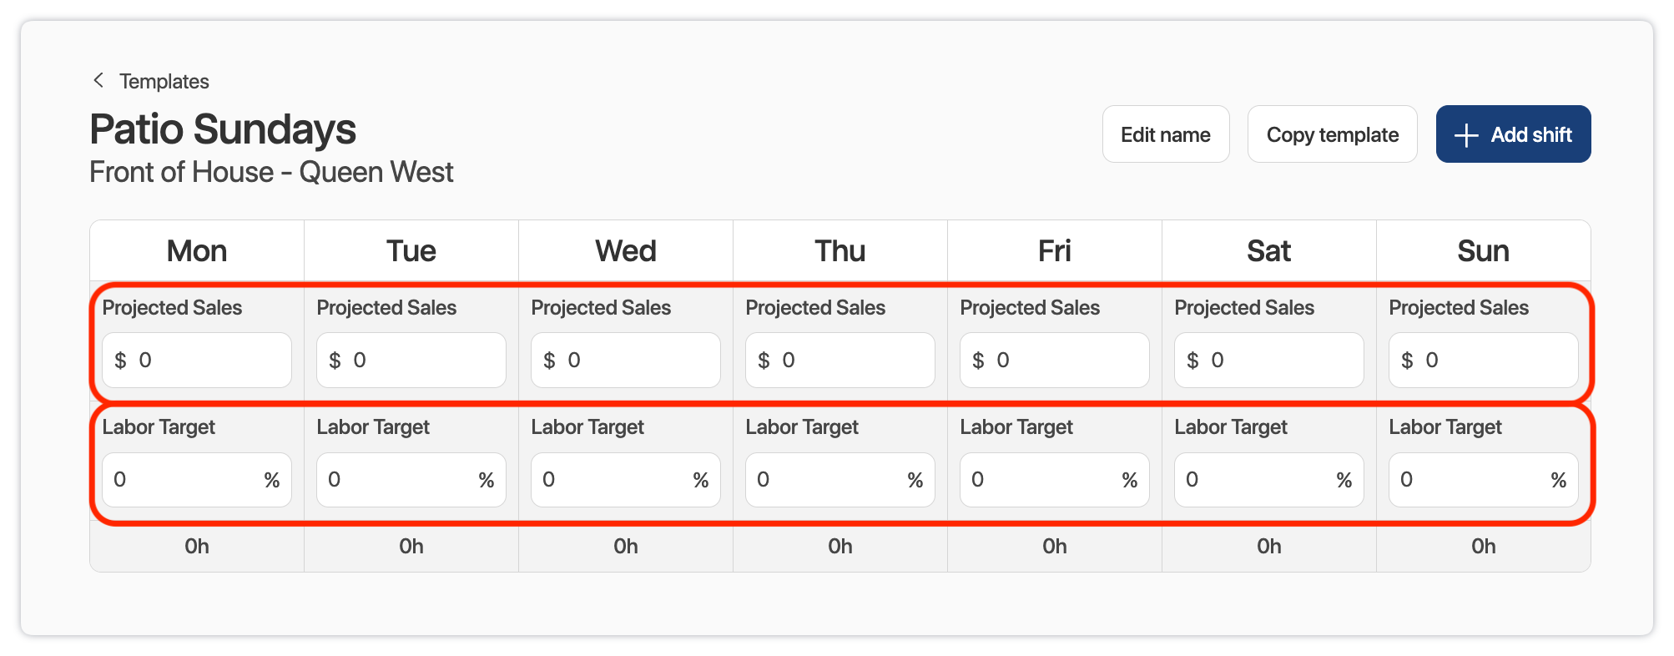Click the Copy template button

coord(1332,134)
